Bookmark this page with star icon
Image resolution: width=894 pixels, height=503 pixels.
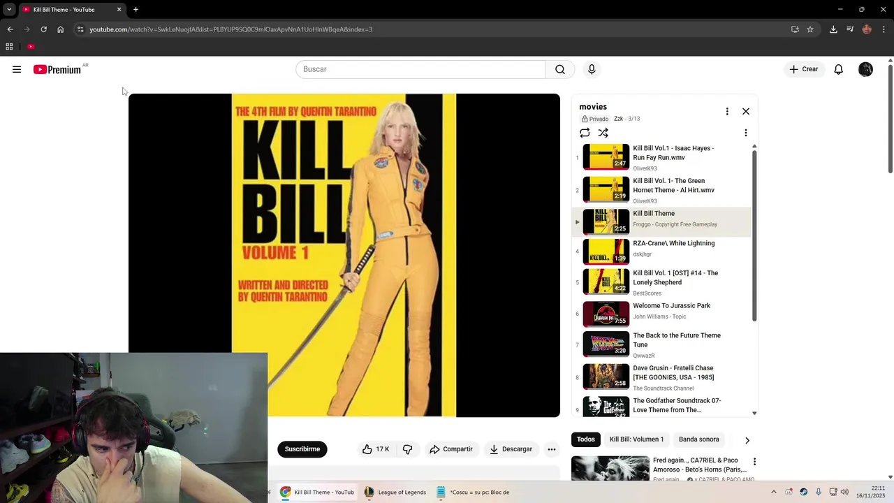coord(810,29)
